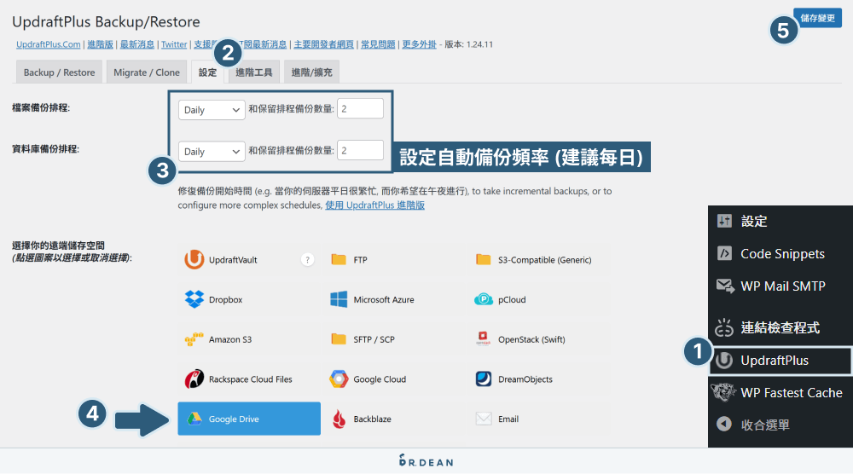
Task: Open the UpdraftPlus.Com link
Action: pyautogui.click(x=49, y=44)
